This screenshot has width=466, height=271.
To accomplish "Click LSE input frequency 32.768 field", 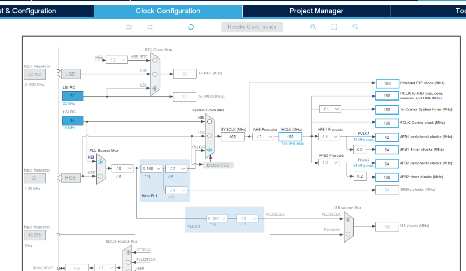I will [x=35, y=74].
